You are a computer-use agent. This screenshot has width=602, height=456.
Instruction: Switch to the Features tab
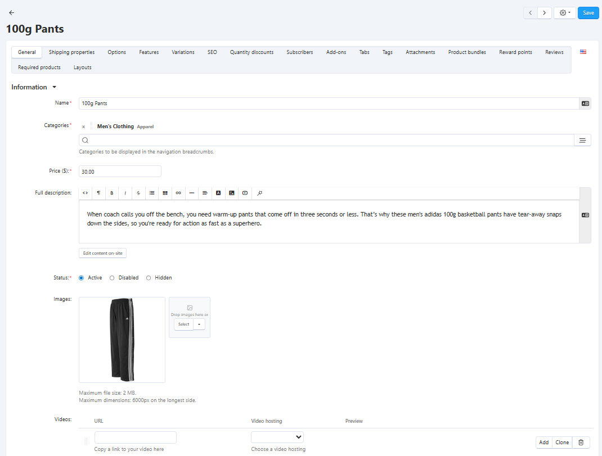pyautogui.click(x=149, y=52)
